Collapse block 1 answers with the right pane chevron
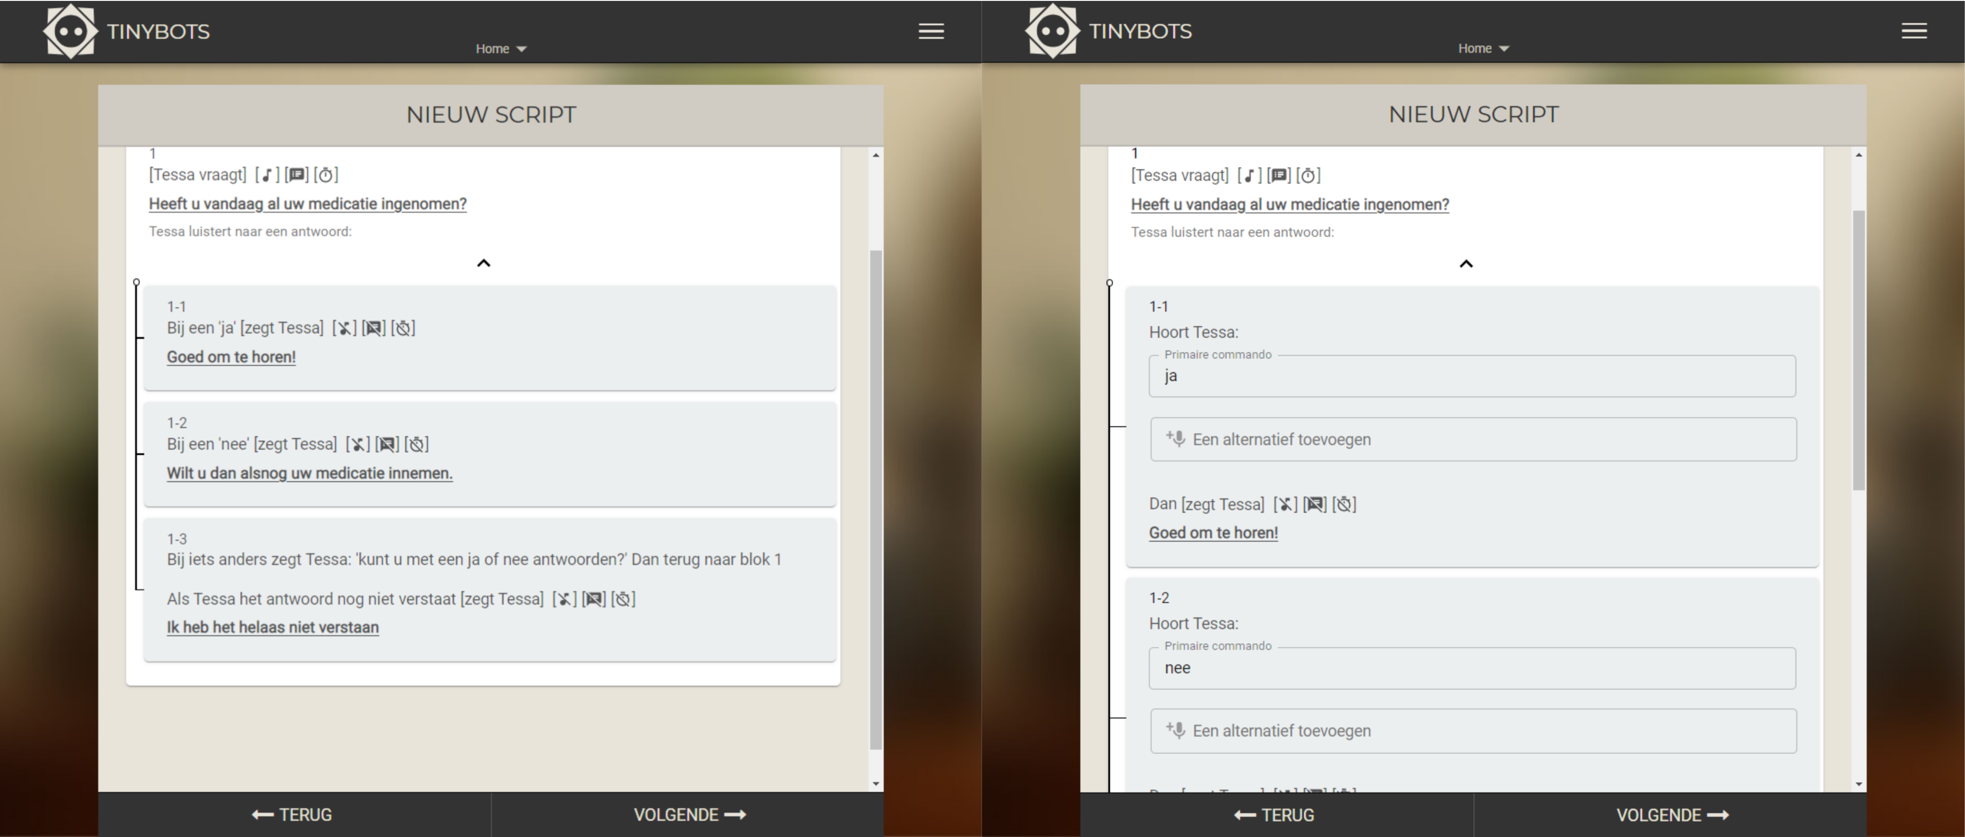The width and height of the screenshot is (1965, 837). click(x=1466, y=264)
